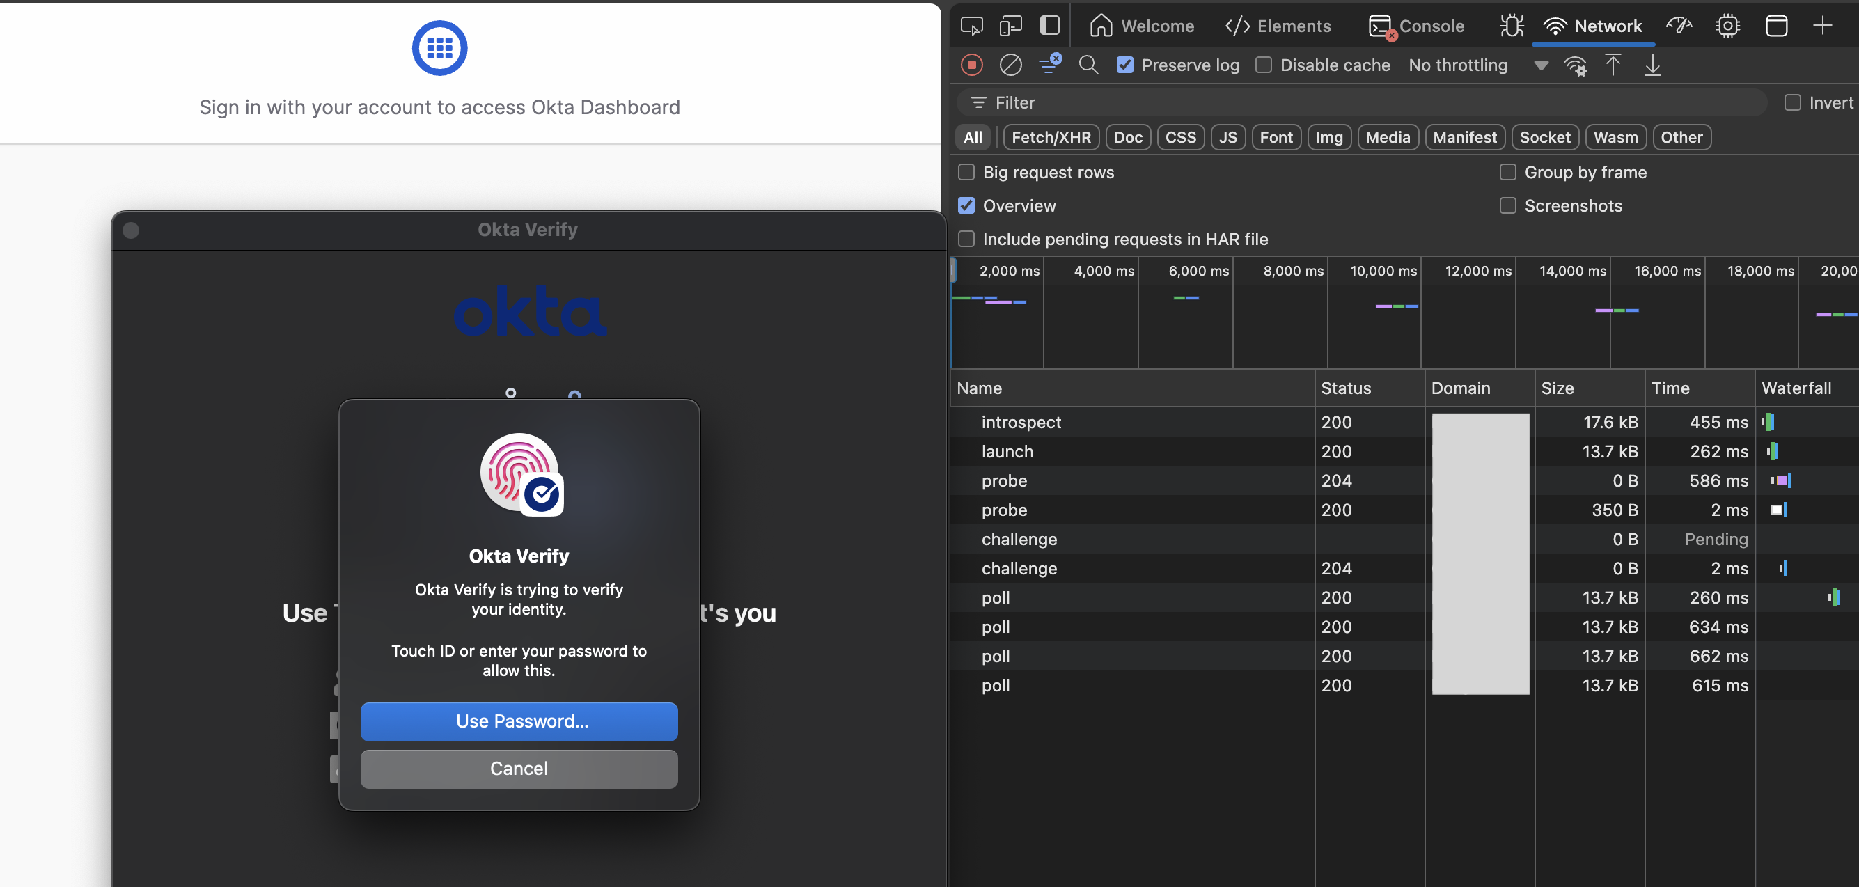Viewport: 1859px width, 887px height.
Task: Click the 10,000 ms overview timeline marker
Action: 1383,271
